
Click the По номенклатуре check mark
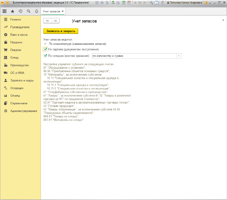(x=45, y=44)
